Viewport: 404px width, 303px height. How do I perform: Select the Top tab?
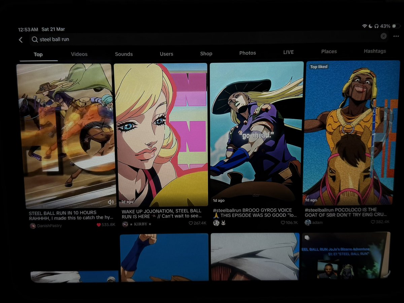click(x=38, y=55)
